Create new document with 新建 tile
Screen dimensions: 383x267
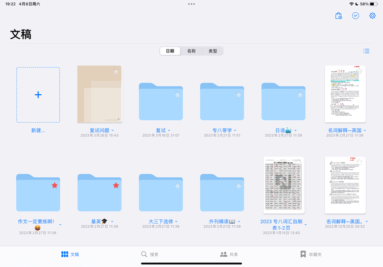(x=38, y=95)
